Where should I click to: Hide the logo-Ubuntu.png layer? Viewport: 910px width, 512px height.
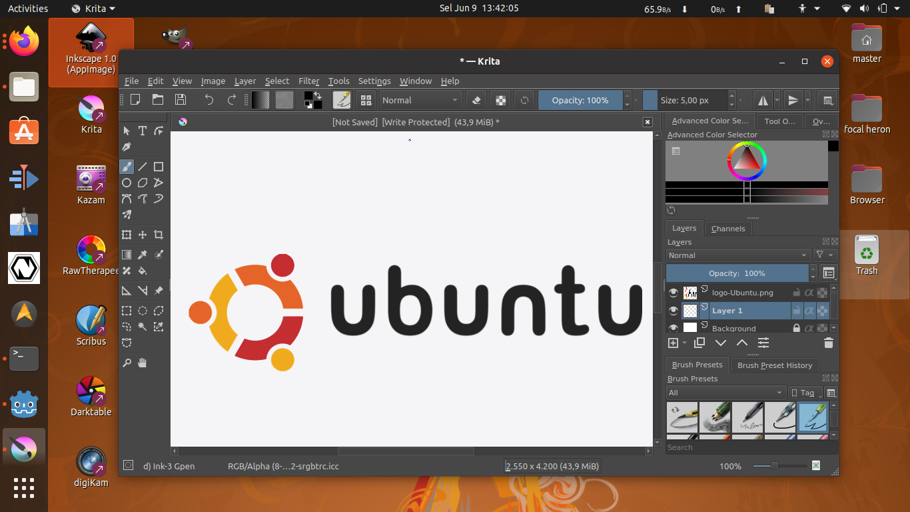[674, 293]
